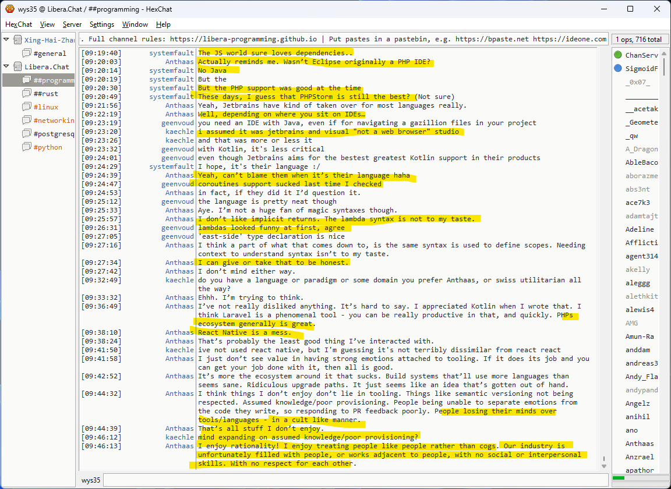Viewport: 671px width, 489px height.
Task: Click the Libera.Chat network icon
Action: pos(18,67)
